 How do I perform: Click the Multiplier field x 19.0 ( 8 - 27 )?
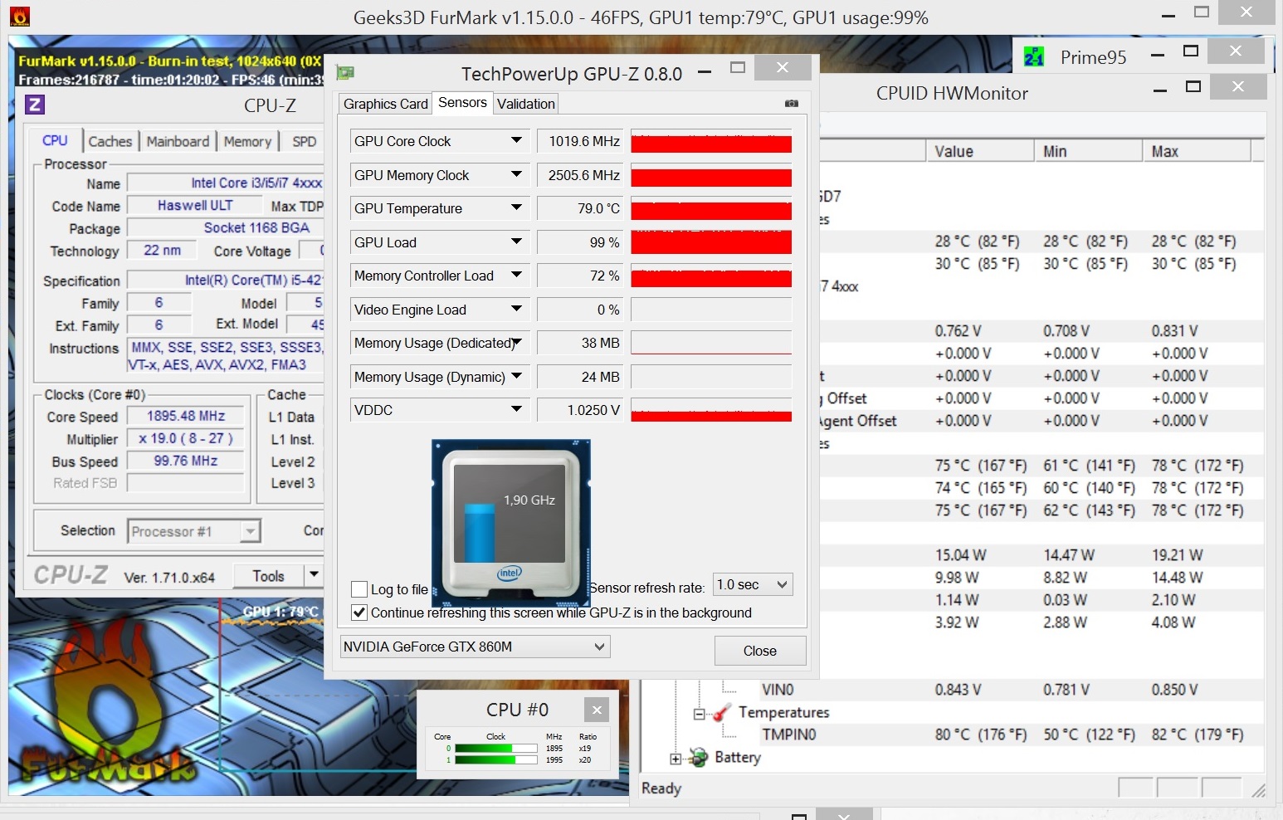(186, 438)
